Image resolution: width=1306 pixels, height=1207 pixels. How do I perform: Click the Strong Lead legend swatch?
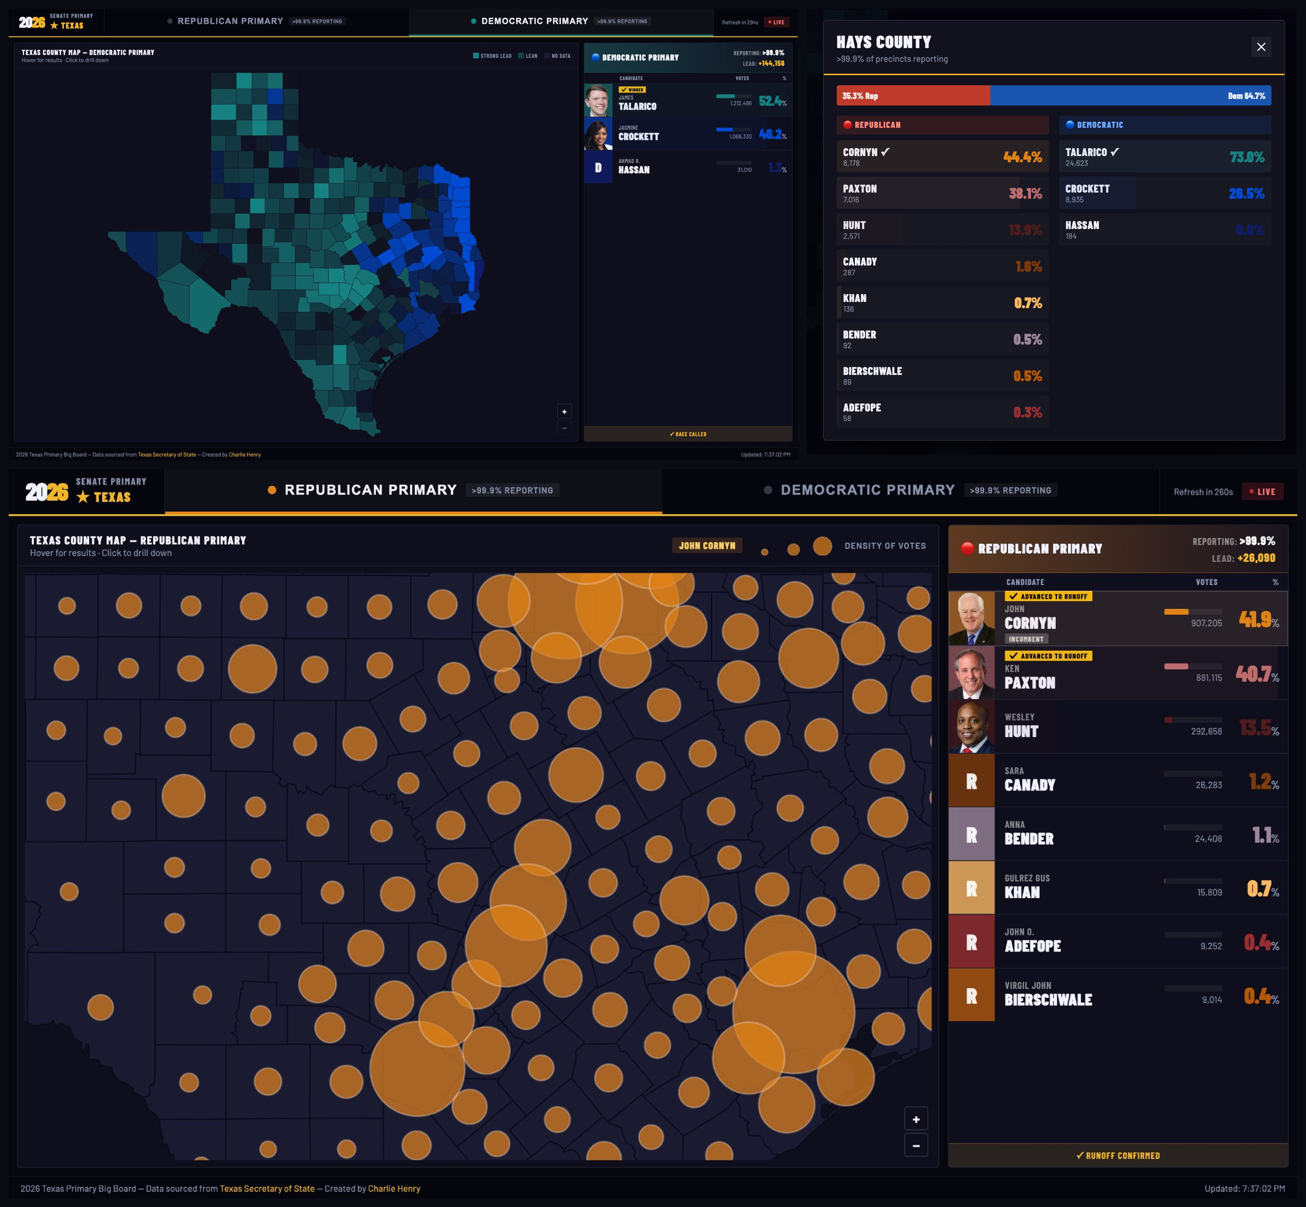(476, 56)
